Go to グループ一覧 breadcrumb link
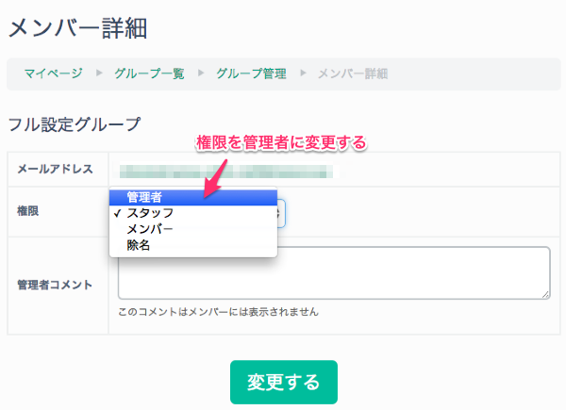Viewport: 566px width, 410px height. [x=150, y=73]
